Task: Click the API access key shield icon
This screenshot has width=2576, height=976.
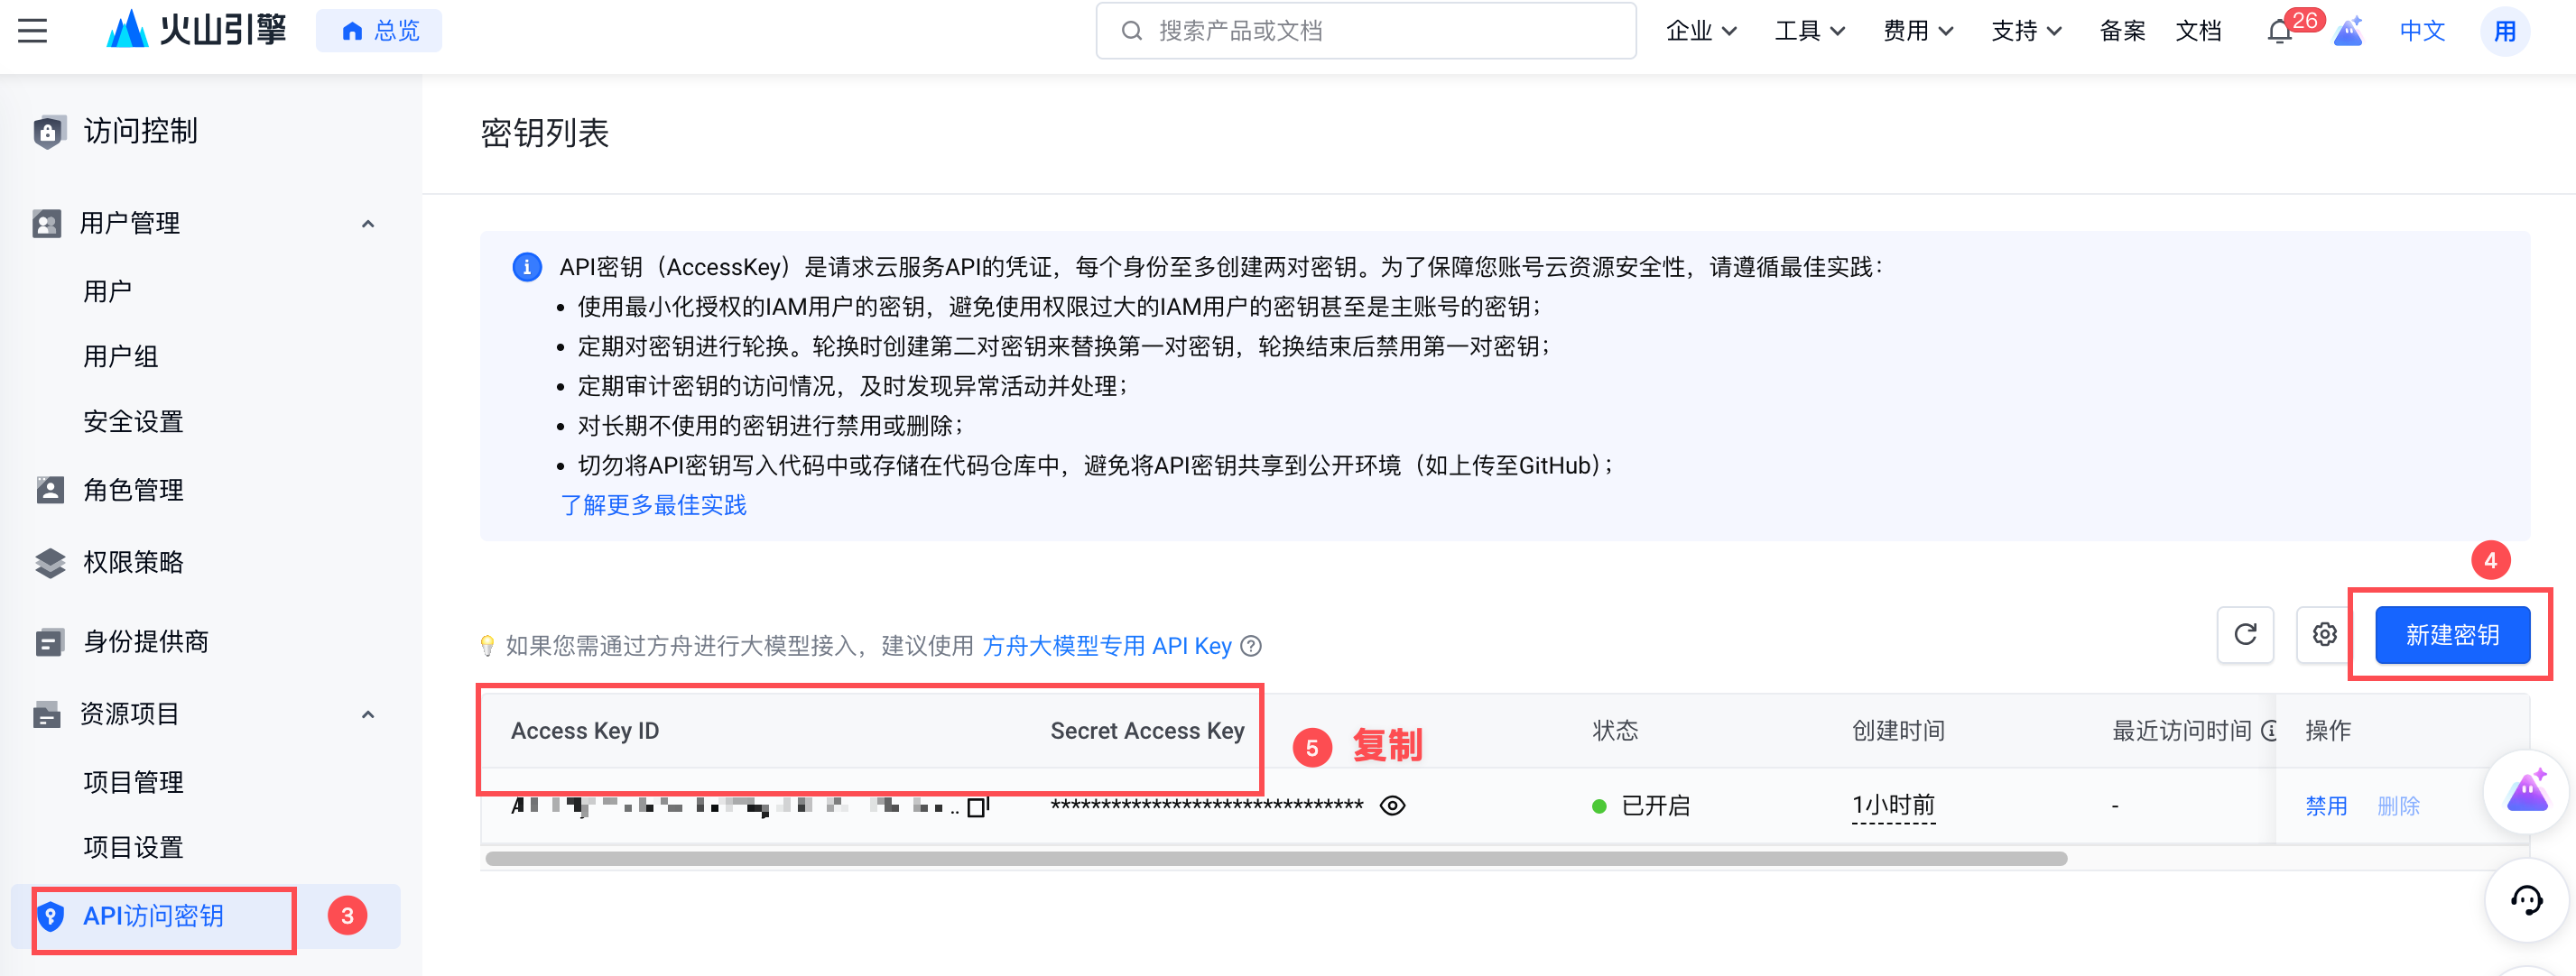Action: point(50,916)
